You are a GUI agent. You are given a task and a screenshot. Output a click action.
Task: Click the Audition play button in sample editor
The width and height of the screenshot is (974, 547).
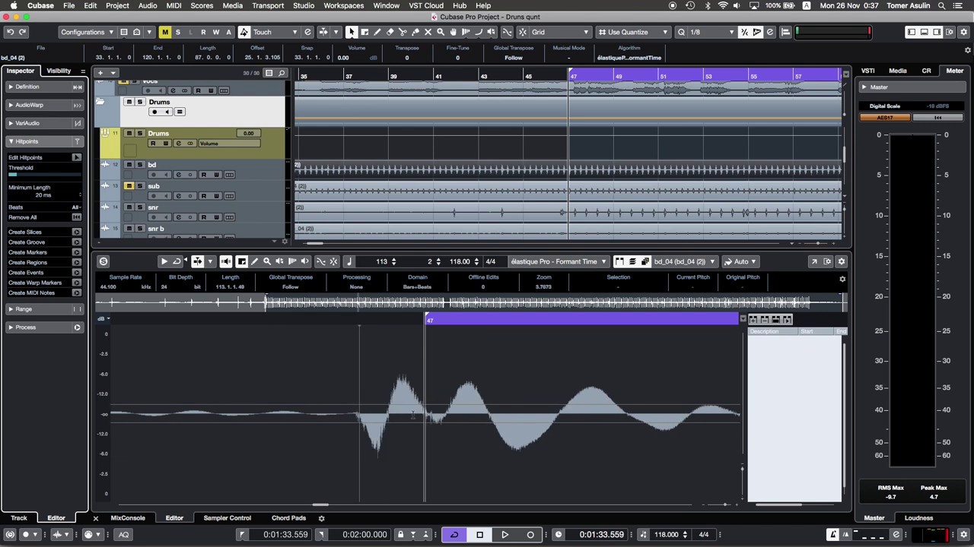click(x=164, y=261)
